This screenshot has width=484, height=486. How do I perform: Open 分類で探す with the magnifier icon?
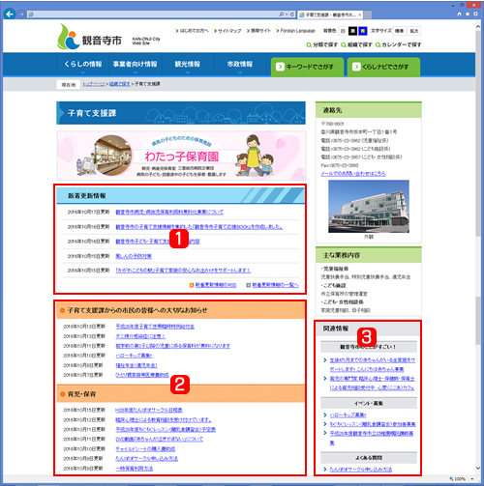pyautogui.click(x=321, y=44)
